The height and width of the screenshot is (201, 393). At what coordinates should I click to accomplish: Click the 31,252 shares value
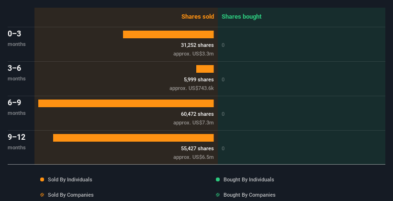(197, 45)
